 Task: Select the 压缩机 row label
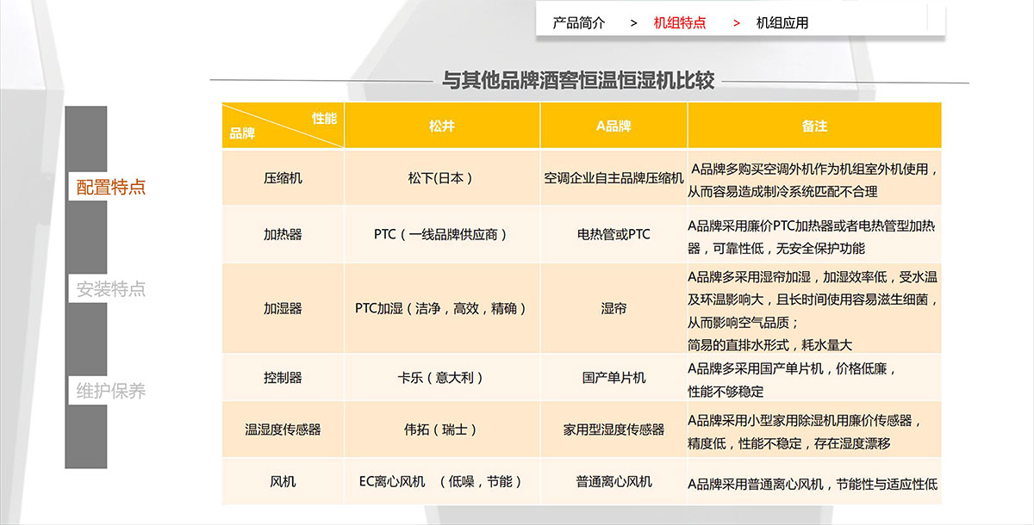tap(283, 178)
